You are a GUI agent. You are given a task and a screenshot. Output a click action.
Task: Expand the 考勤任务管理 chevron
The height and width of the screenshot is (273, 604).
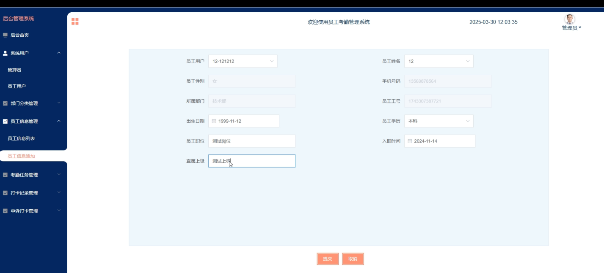[59, 174]
